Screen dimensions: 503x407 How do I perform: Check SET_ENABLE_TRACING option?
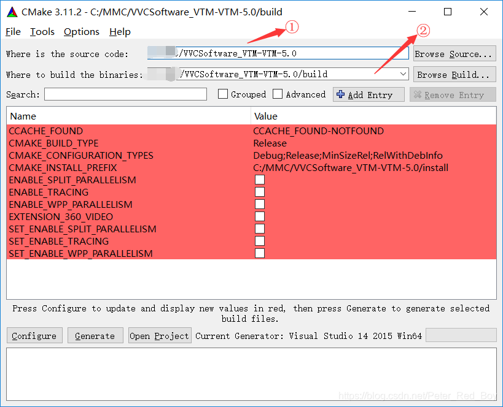[x=260, y=241]
